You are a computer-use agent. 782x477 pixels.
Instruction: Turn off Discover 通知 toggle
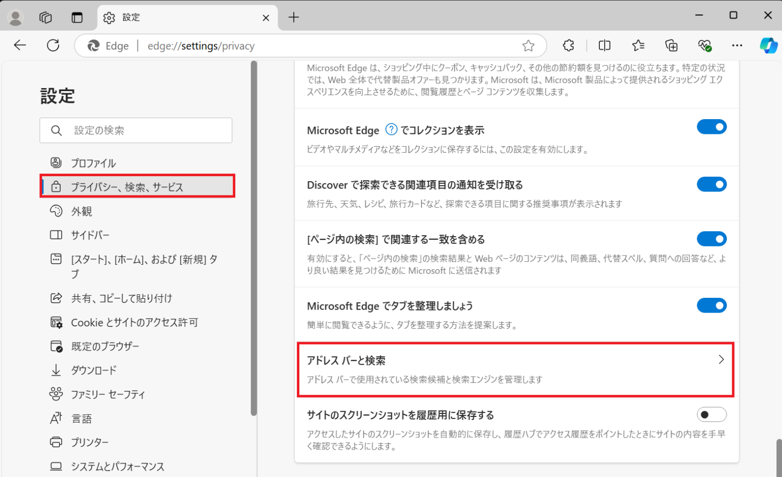pos(712,184)
